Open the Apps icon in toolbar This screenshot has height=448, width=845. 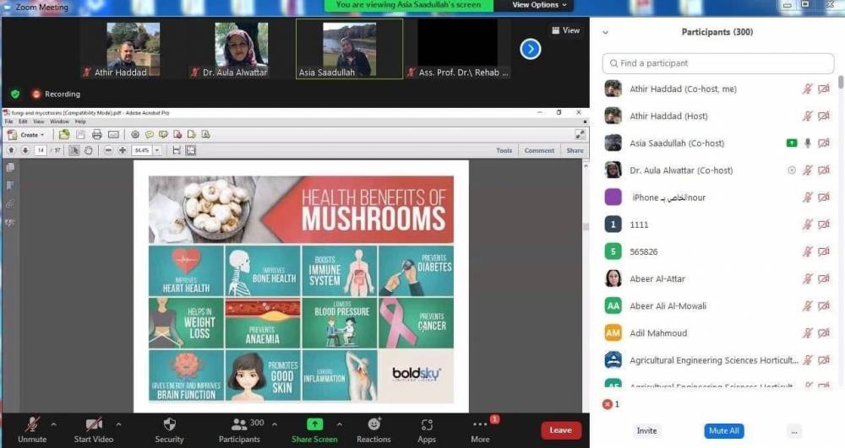pos(427,424)
